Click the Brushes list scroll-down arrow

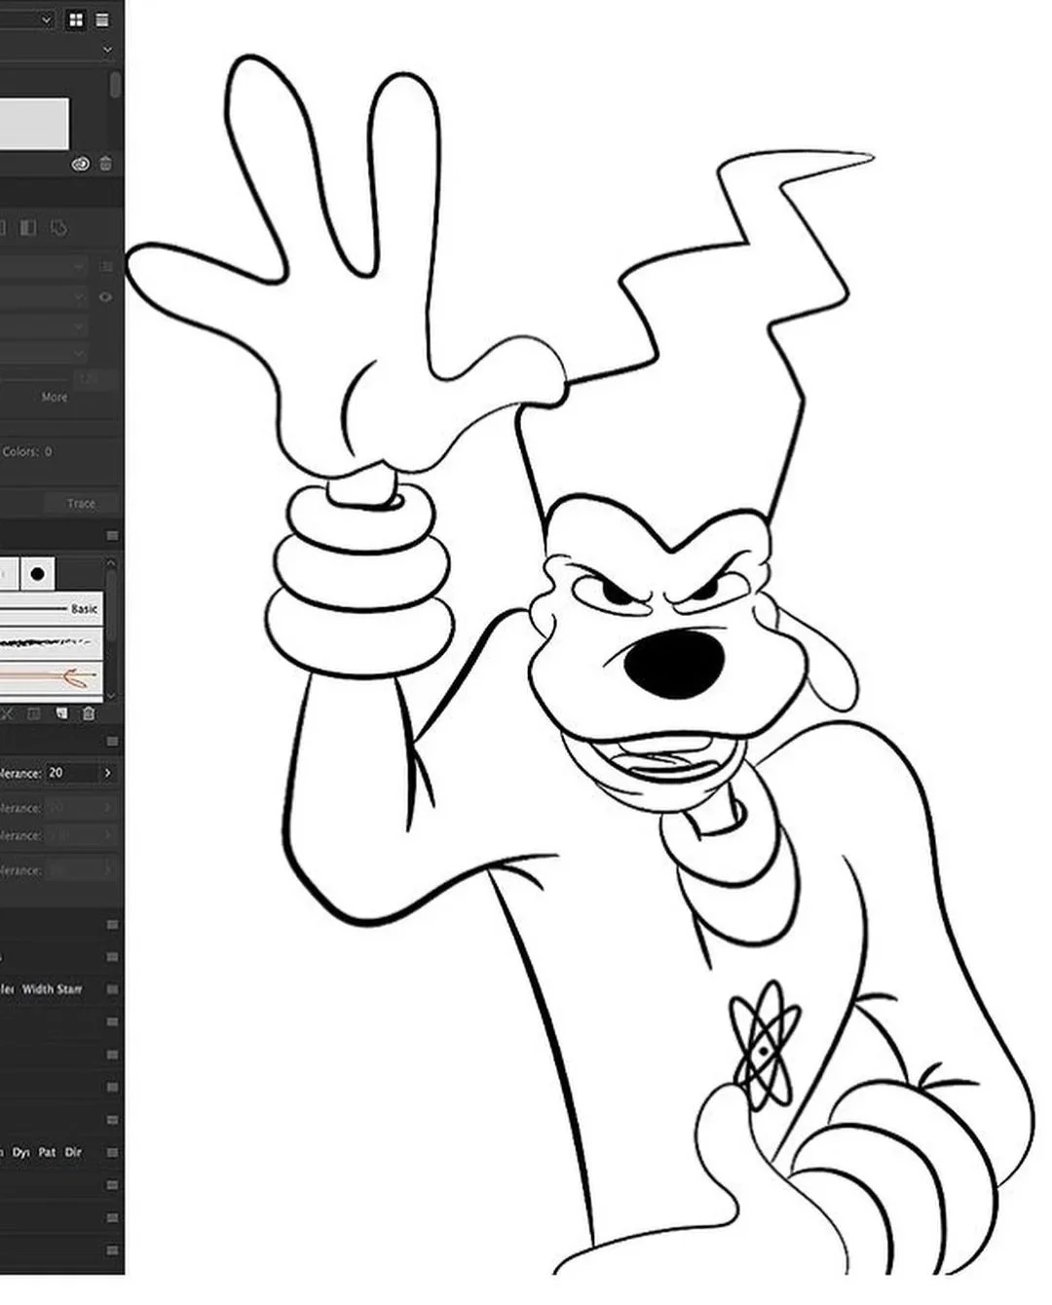pos(111,696)
